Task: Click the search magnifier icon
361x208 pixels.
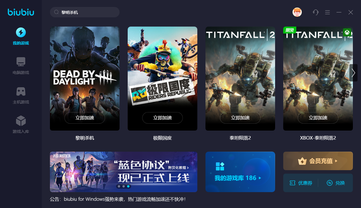Action: coord(57,12)
